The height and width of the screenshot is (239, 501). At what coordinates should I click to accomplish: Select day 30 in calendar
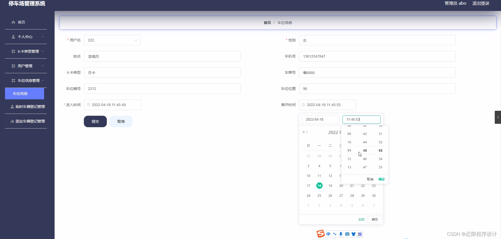click(x=374, y=195)
